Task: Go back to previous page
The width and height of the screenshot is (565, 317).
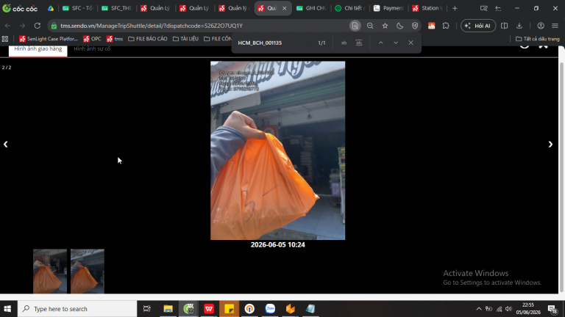Action: (x=7, y=26)
